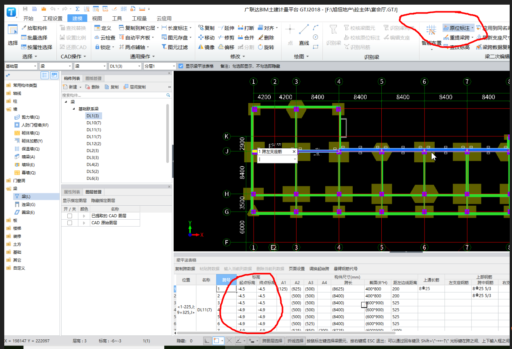This screenshot has height=349, width=512.
Task: Click 拾取构件 pick component tool
Action: pyautogui.click(x=34, y=28)
